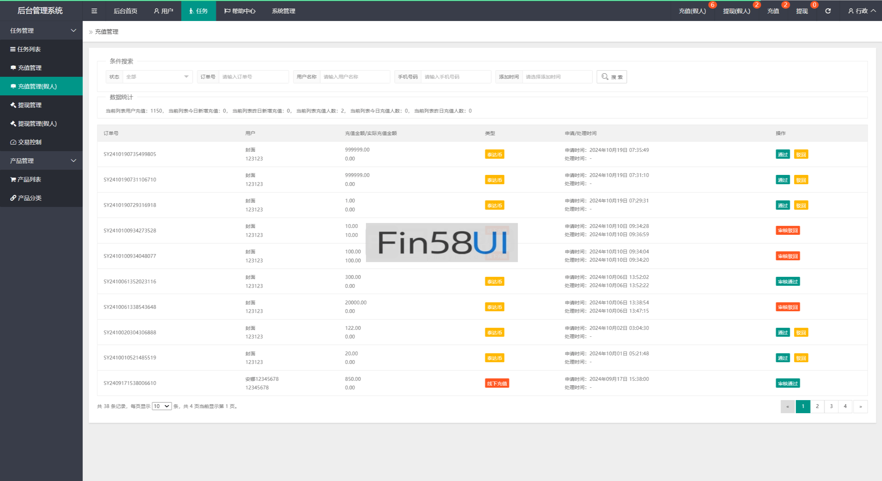Open 提现管理 sidebar item
The height and width of the screenshot is (481, 882).
30,105
